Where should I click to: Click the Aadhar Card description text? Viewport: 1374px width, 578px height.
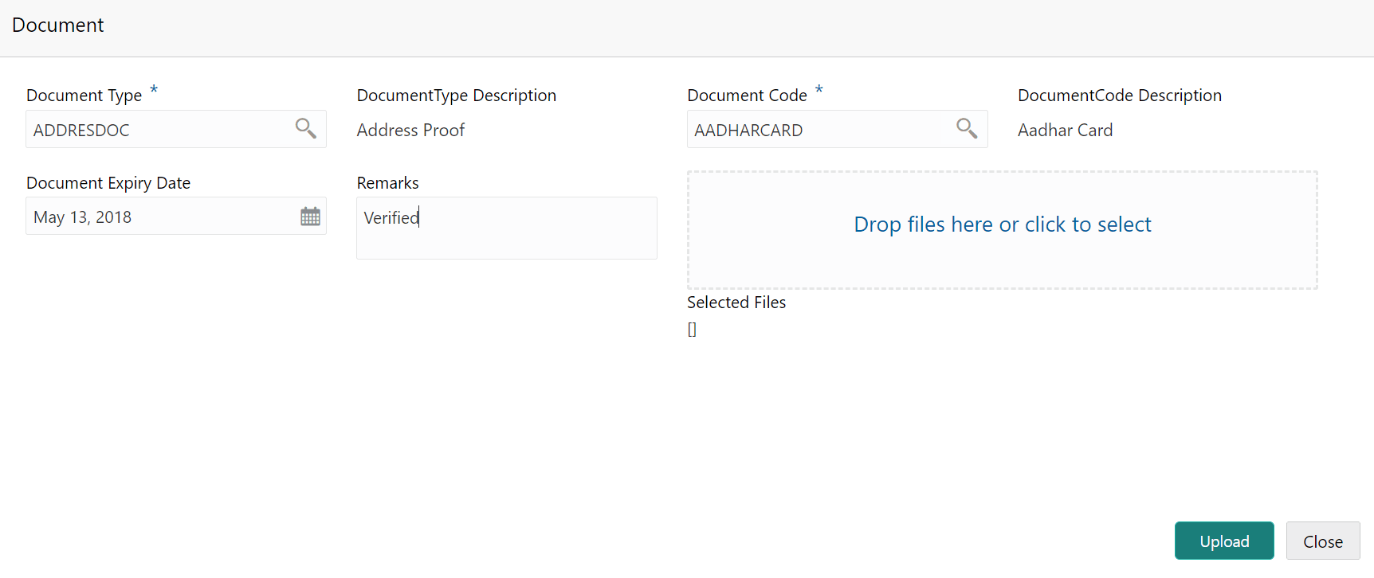coord(1065,130)
